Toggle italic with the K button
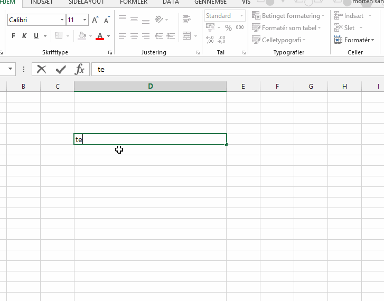The width and height of the screenshot is (384, 301). pos(24,36)
